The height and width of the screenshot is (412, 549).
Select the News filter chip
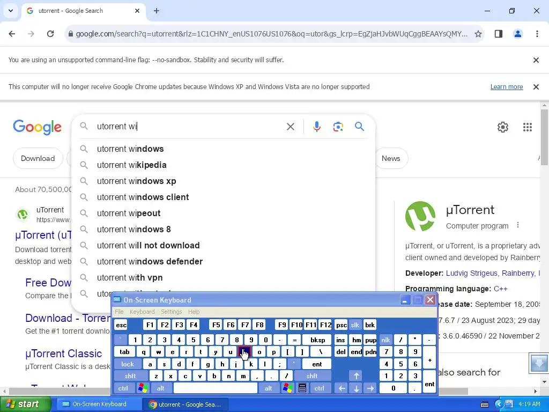click(x=391, y=158)
